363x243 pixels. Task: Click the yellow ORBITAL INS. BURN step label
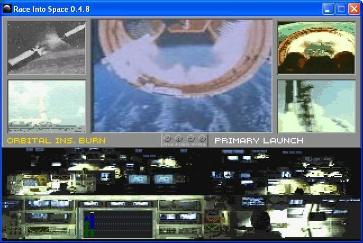(56, 141)
